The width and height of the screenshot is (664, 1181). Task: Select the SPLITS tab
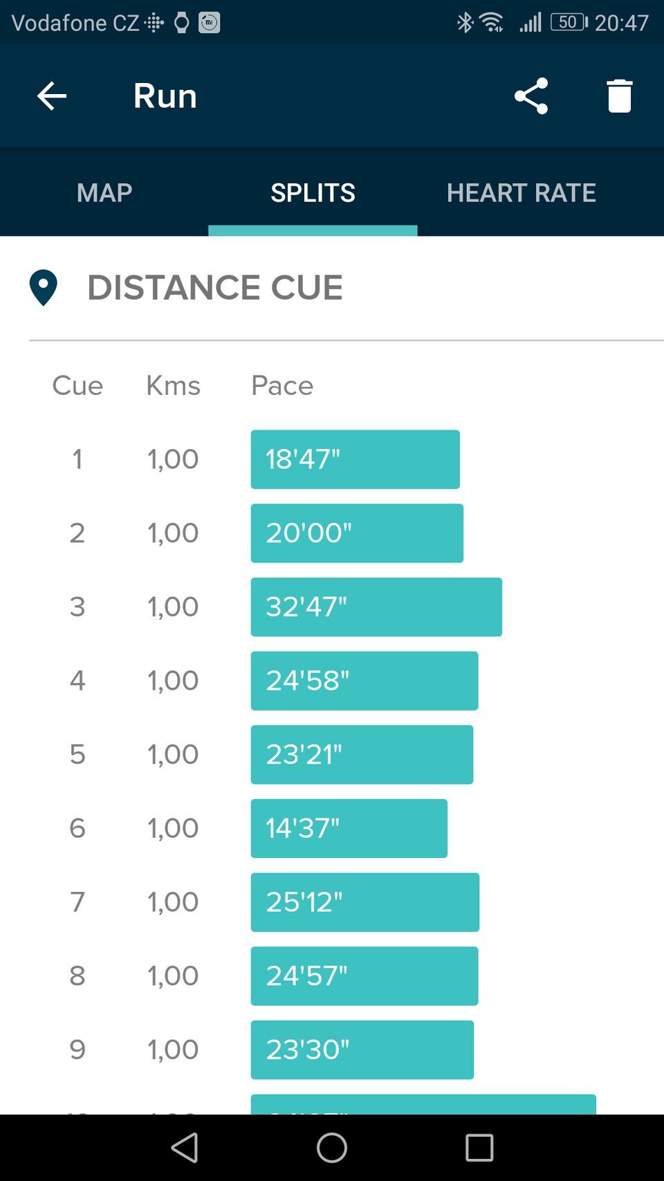tap(313, 192)
